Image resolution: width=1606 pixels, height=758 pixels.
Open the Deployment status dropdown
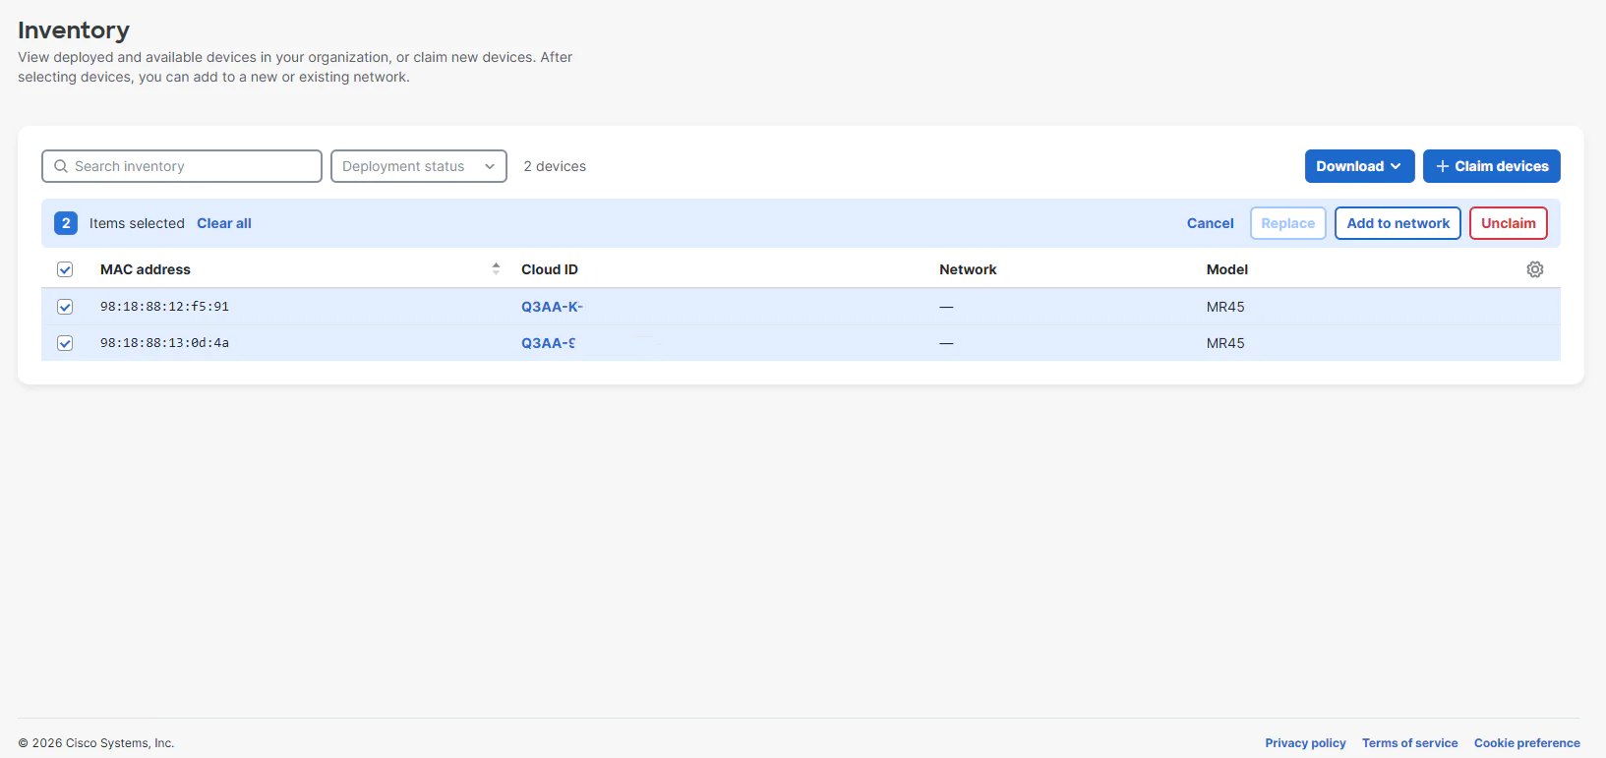click(x=419, y=166)
